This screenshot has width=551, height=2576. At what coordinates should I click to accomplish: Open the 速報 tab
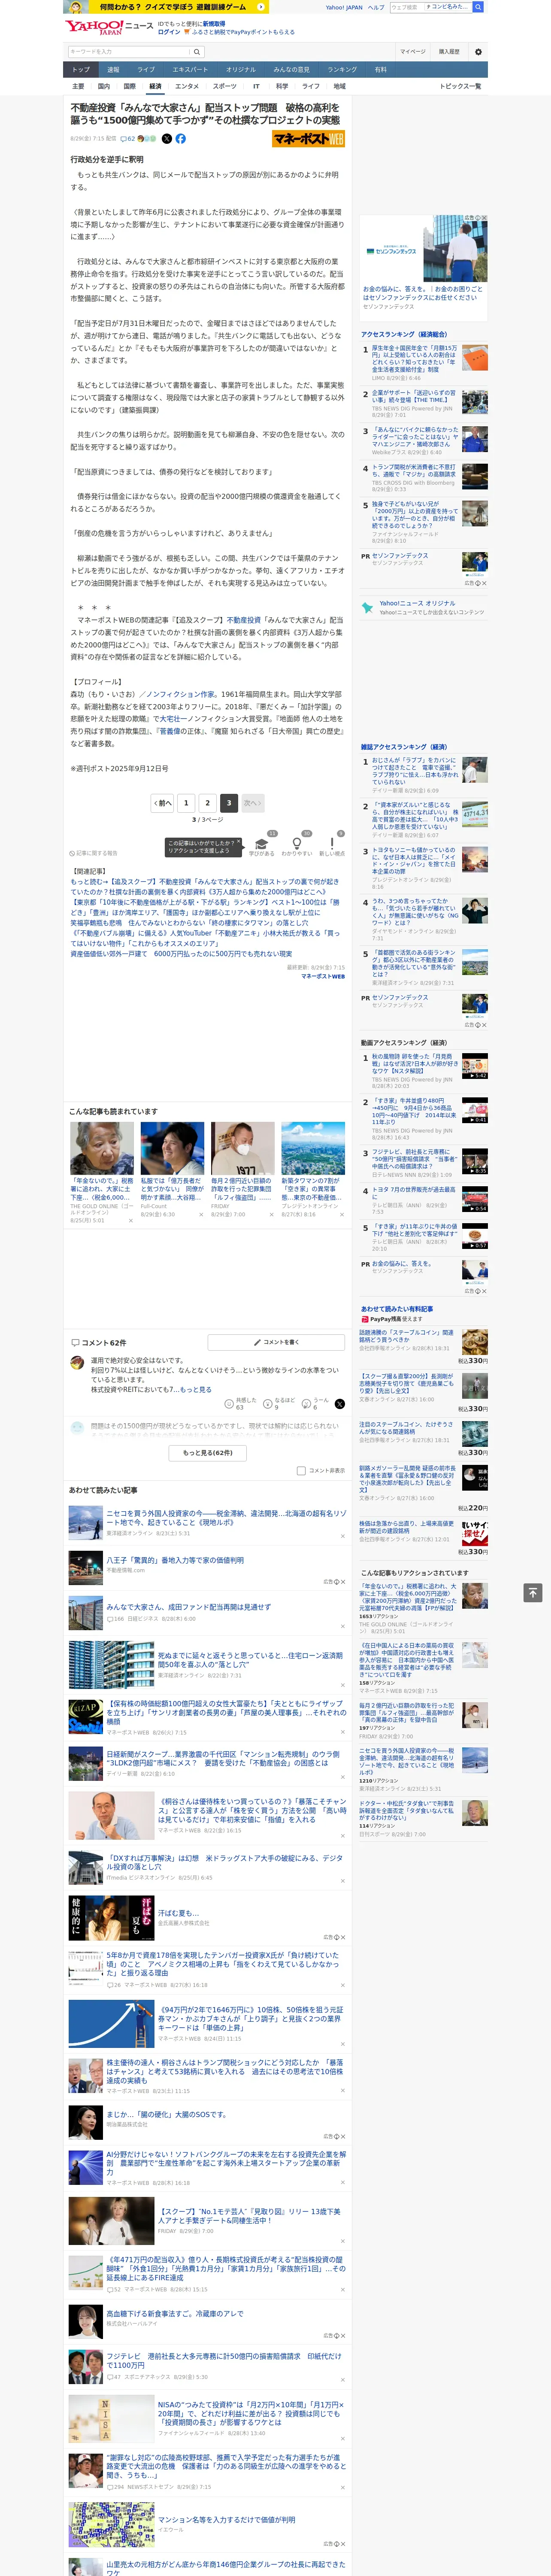point(113,69)
